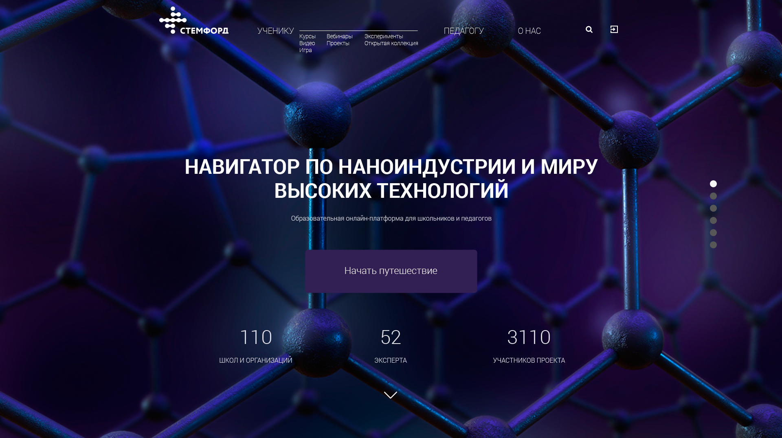Screen dimensions: 782x438
Task: Select the first slide dot indicator
Action: click(x=713, y=184)
